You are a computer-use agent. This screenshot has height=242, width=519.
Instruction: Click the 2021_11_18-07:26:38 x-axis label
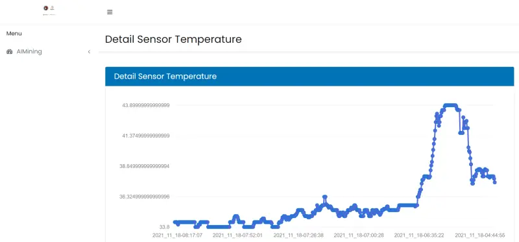(298, 236)
